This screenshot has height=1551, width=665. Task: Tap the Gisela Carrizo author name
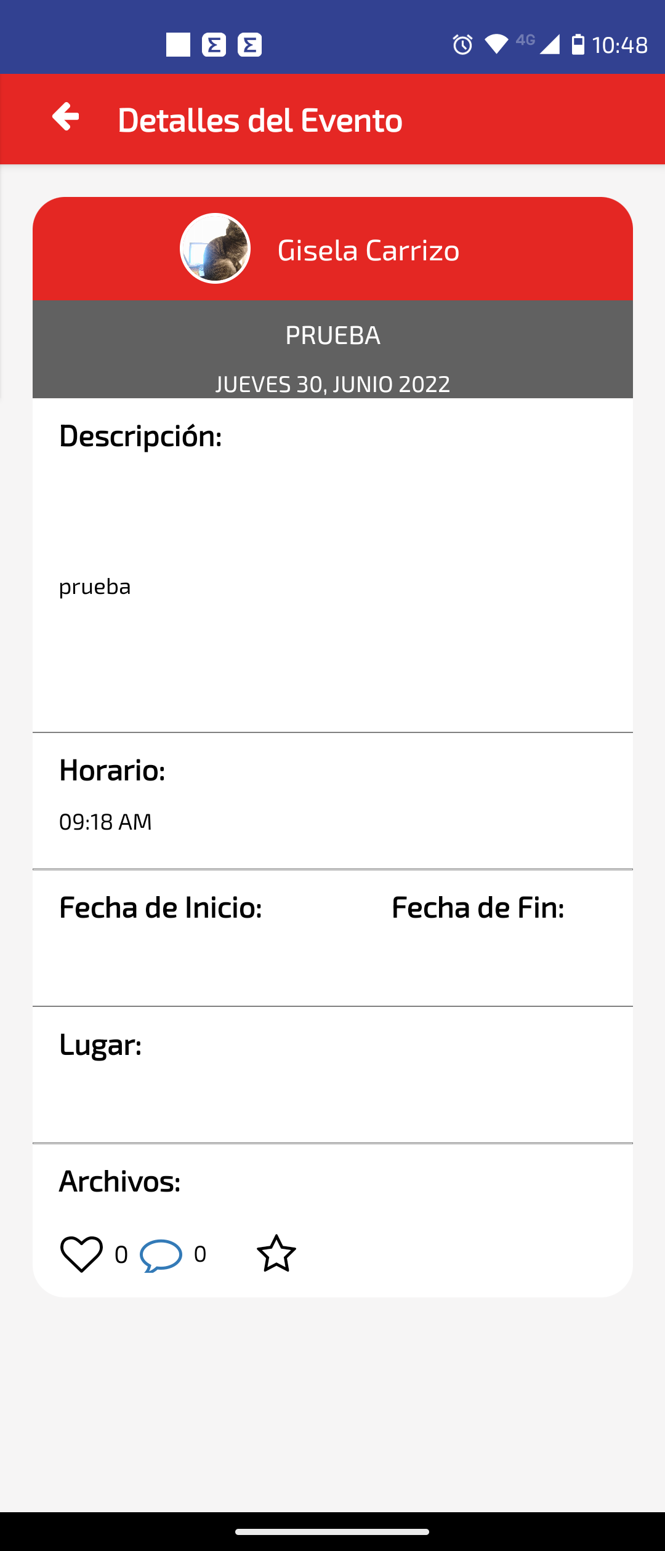pos(368,250)
